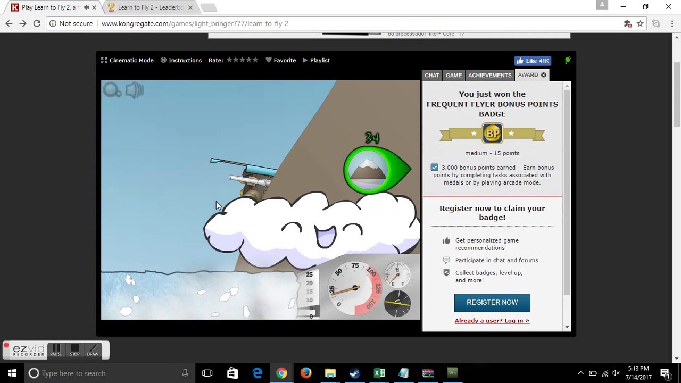
Task: Close the AWARD tab with its X
Action: [x=544, y=75]
